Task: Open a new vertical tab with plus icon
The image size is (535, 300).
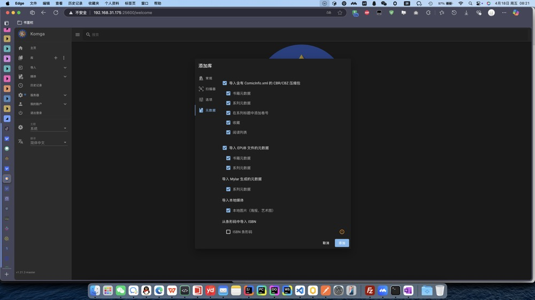Action: (6, 274)
